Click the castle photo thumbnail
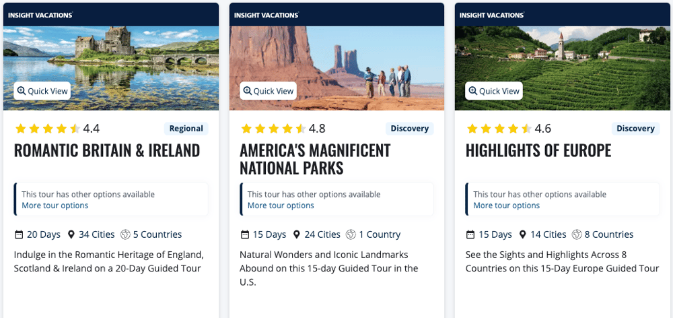The height and width of the screenshot is (318, 673). point(111,61)
